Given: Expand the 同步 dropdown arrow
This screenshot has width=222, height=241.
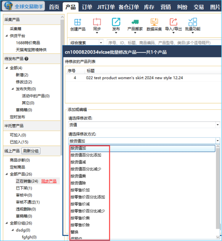Looking at the screenshot, I should 97,33.
